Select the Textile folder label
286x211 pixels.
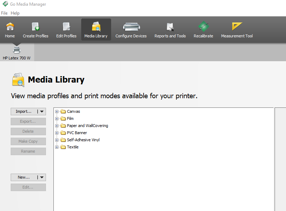[73, 147]
